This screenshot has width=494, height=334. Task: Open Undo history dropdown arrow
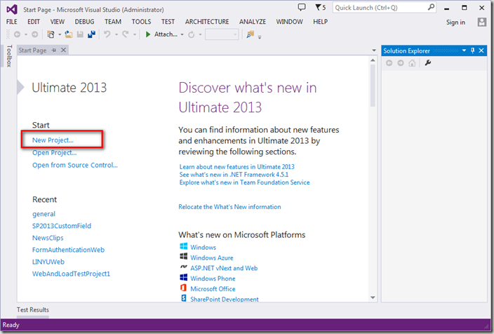(116, 34)
